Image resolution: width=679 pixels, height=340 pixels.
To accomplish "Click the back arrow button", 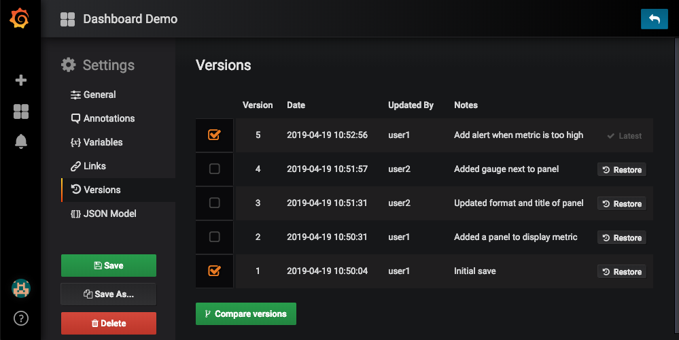I will [x=654, y=19].
